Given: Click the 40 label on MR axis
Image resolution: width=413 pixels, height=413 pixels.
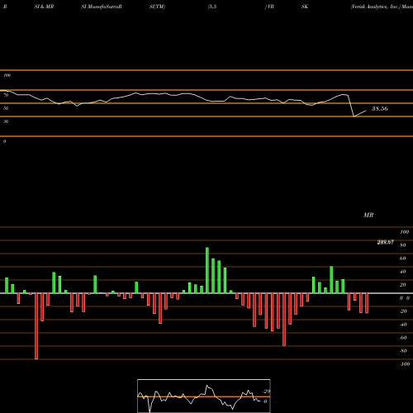Looking at the screenshot, I should [x=403, y=272].
